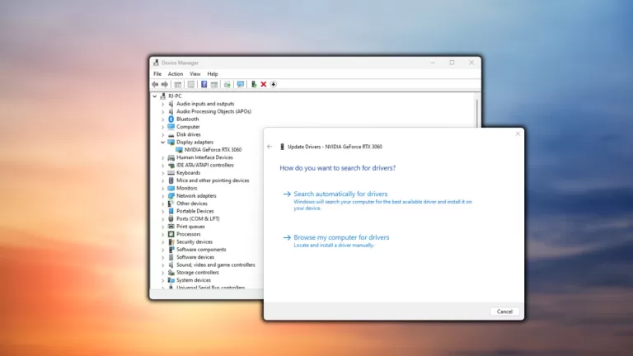This screenshot has height=356, width=633.
Task: Select the Software devices row
Action: [195, 257]
